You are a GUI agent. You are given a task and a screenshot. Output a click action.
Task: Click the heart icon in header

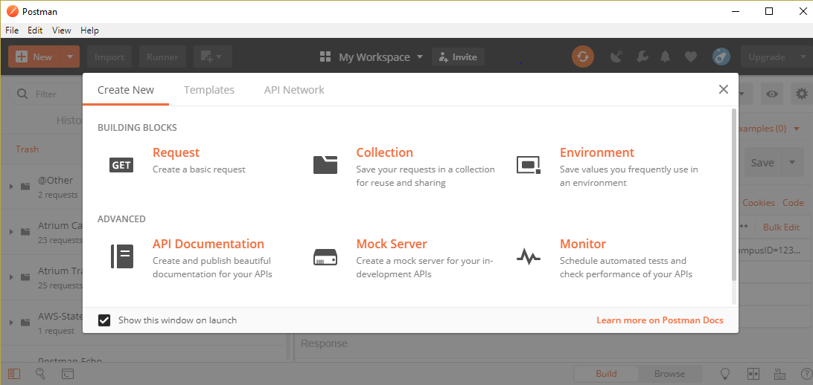coord(691,57)
